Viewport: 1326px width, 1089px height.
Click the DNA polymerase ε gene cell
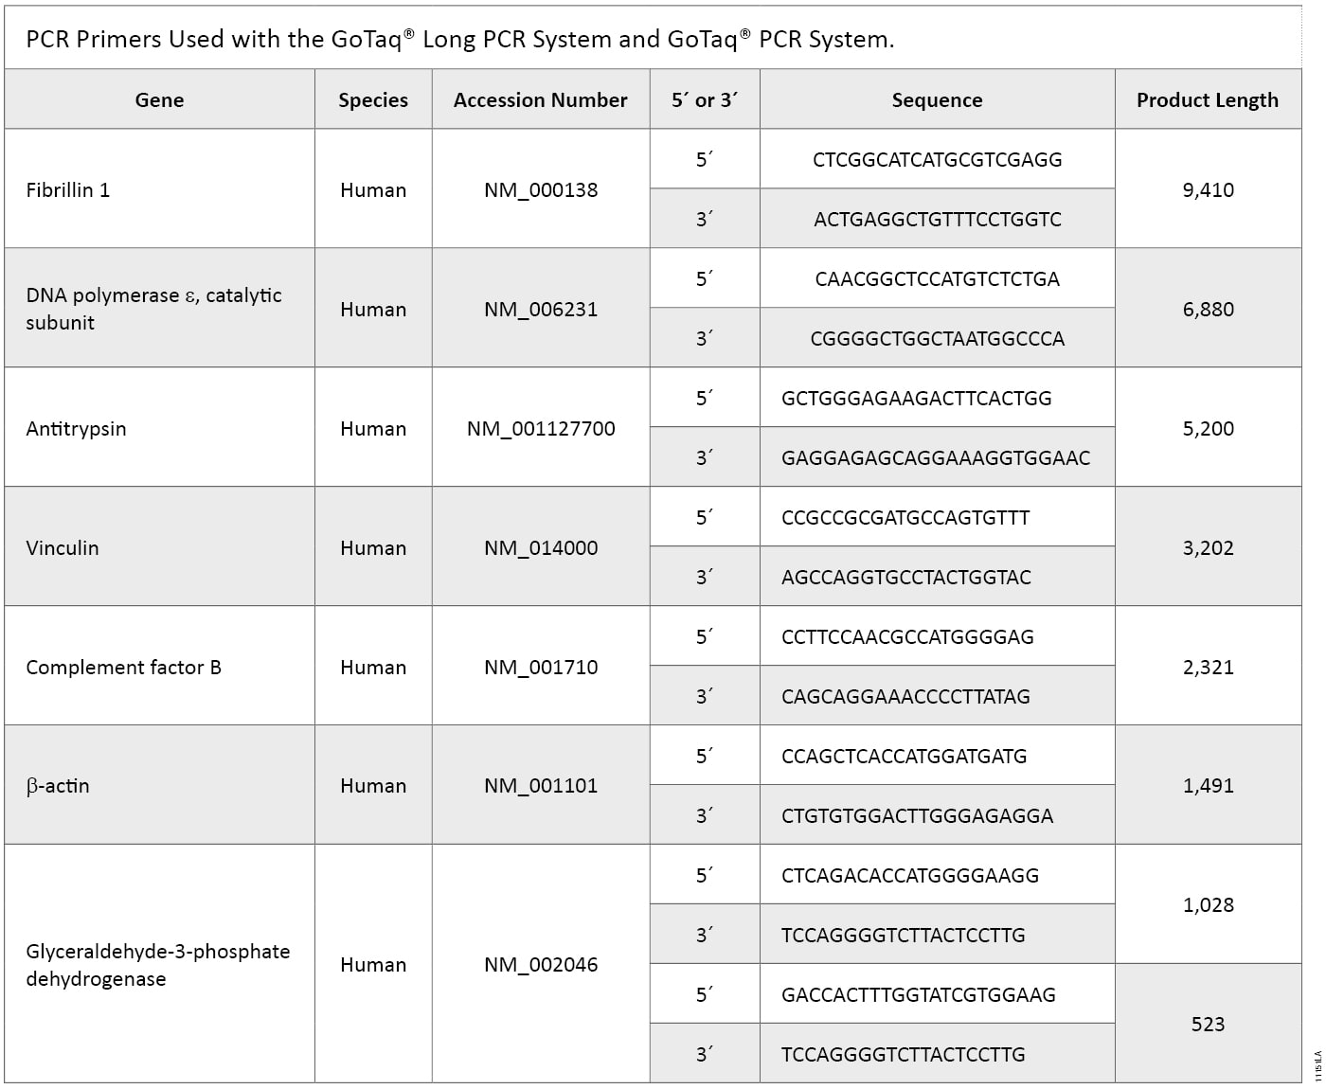tap(153, 309)
